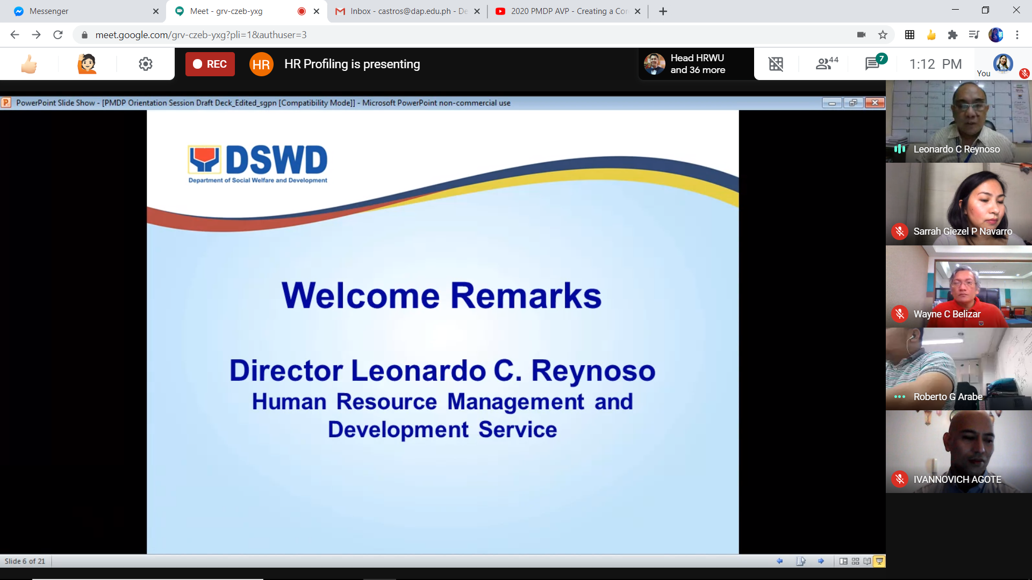
Task: Switch to Slide Sorter view icon
Action: coord(855,561)
